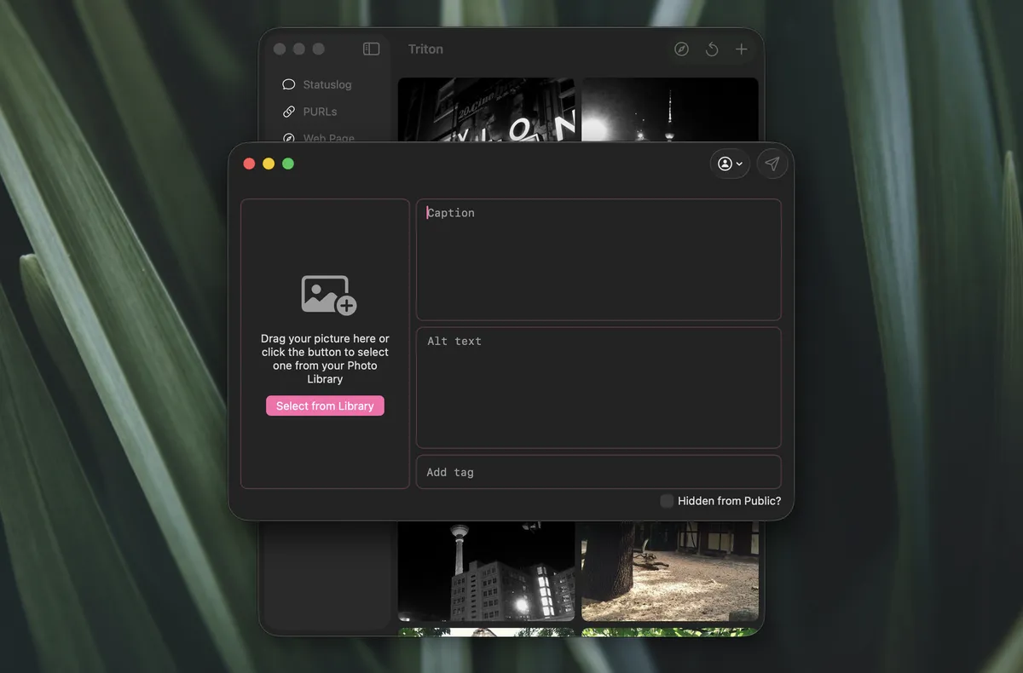1023x673 pixels.
Task: Open Statuslog in Triton sidebar
Action: (x=327, y=84)
